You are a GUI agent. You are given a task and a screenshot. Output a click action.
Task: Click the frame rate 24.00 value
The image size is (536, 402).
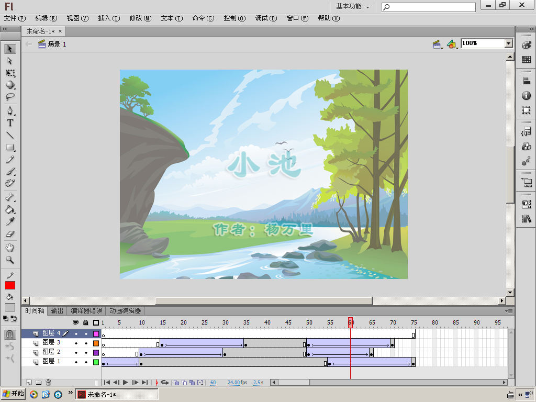click(x=234, y=383)
